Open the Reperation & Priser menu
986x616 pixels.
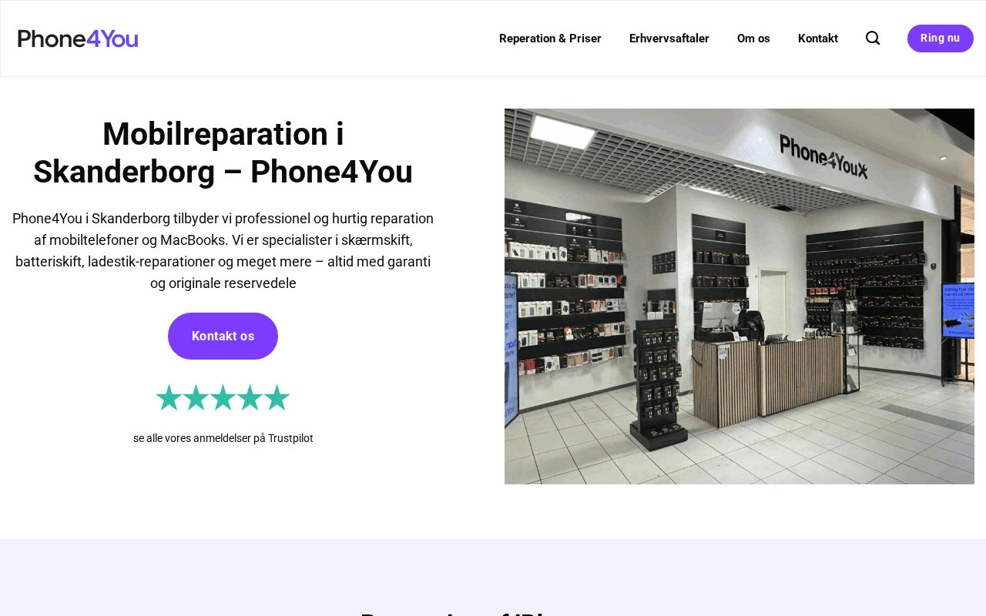point(550,38)
